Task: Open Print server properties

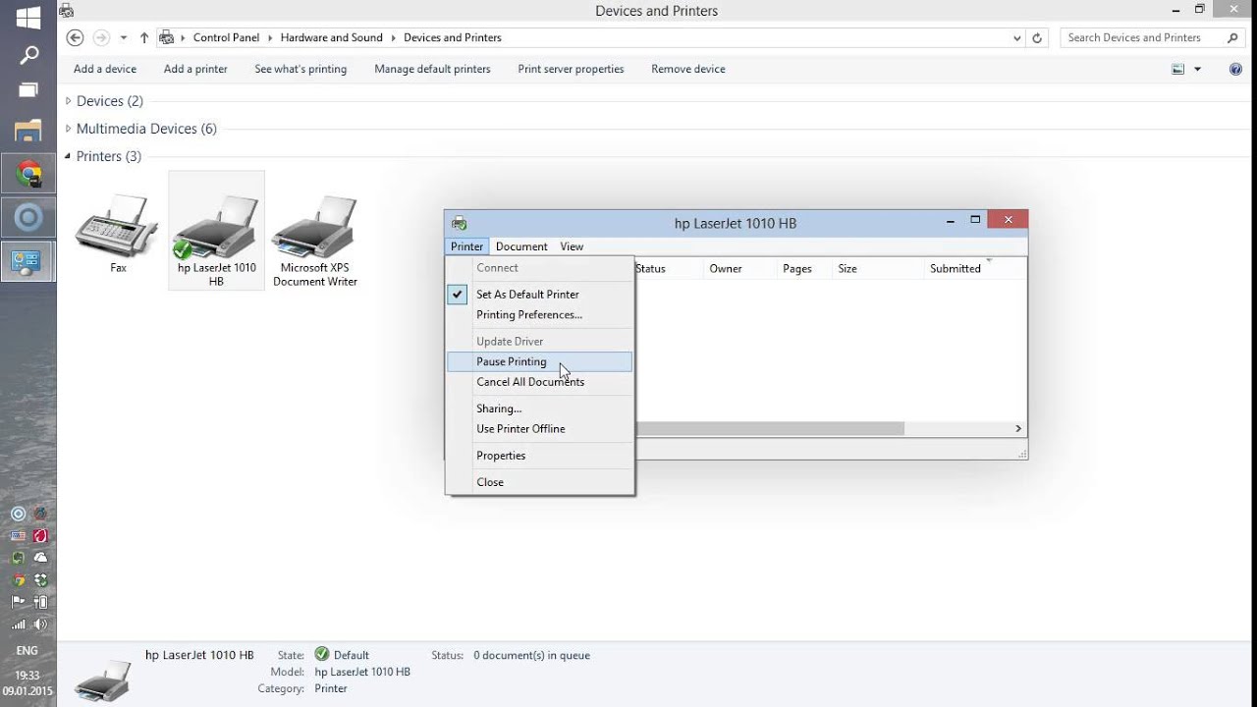Action: [x=571, y=69]
